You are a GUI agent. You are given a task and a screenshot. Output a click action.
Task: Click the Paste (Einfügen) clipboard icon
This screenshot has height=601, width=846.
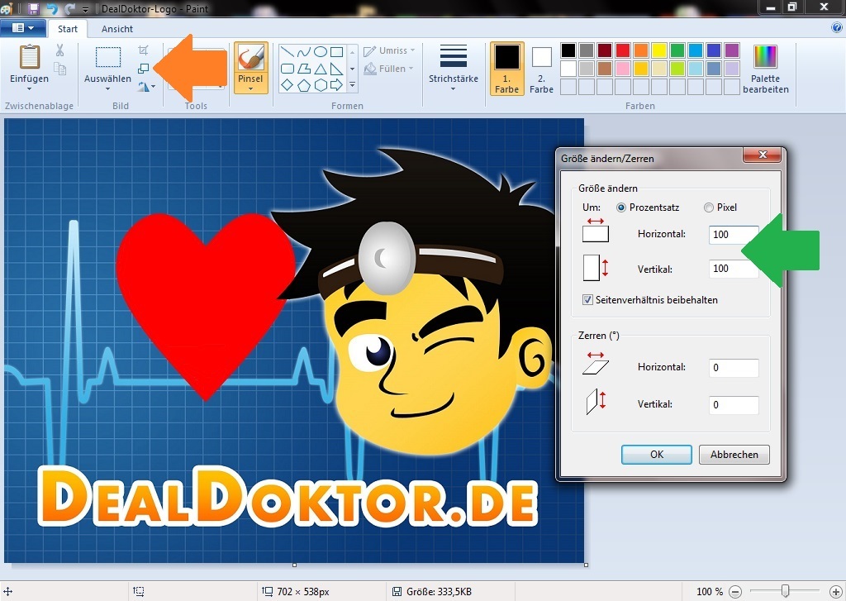(30, 57)
